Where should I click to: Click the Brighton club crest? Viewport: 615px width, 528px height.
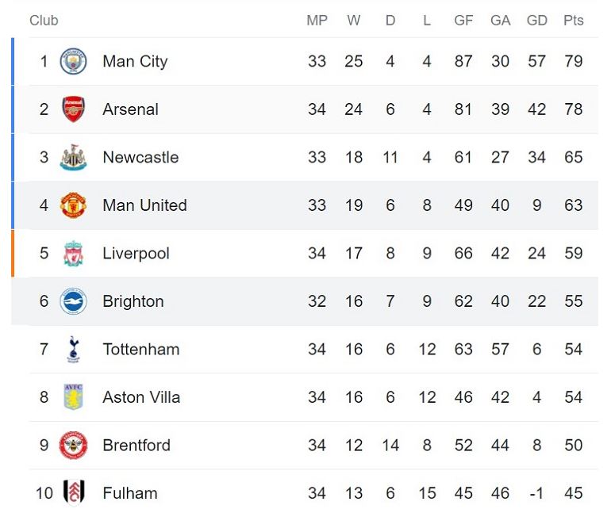73,301
